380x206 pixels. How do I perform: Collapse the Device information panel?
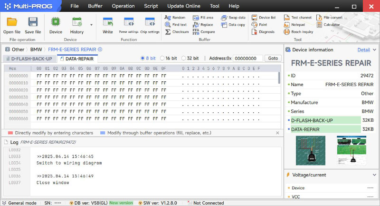(x=374, y=49)
